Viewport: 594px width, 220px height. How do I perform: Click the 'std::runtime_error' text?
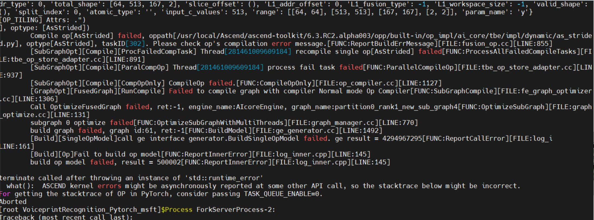[224, 178]
